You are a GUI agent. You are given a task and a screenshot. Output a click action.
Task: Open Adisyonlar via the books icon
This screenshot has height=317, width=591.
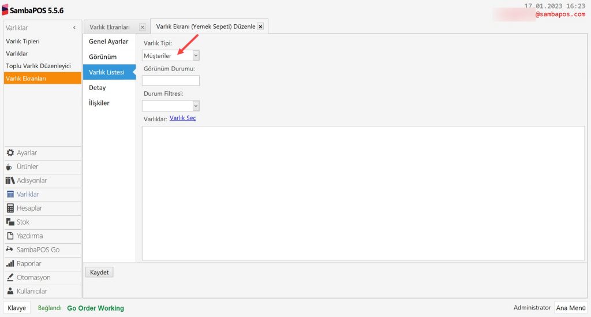[x=10, y=181]
